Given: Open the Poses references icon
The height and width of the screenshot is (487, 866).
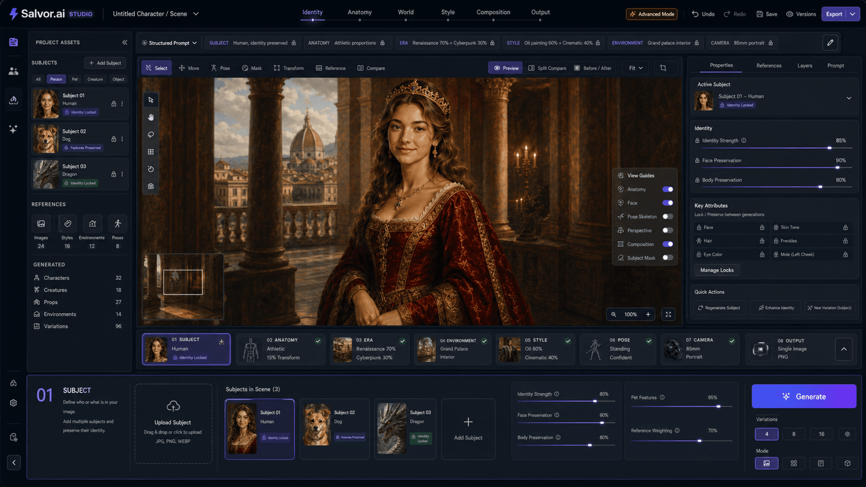Looking at the screenshot, I should (118, 224).
